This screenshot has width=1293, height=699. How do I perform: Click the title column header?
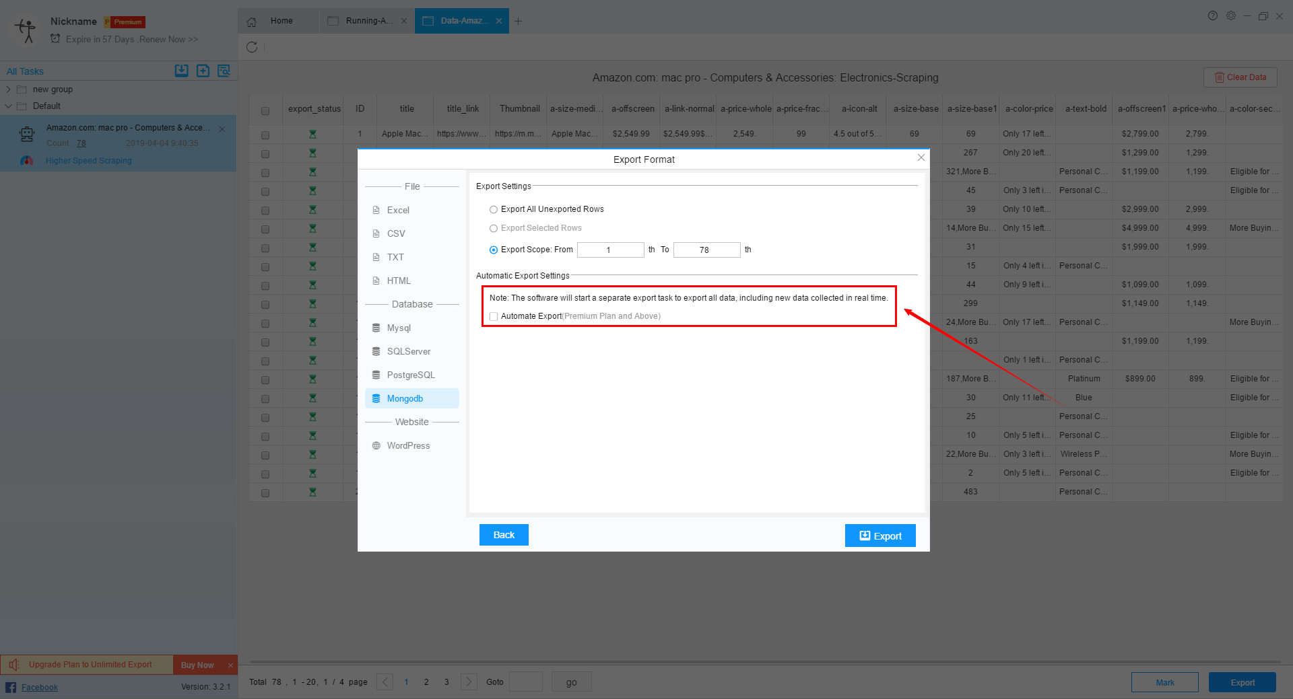click(407, 108)
